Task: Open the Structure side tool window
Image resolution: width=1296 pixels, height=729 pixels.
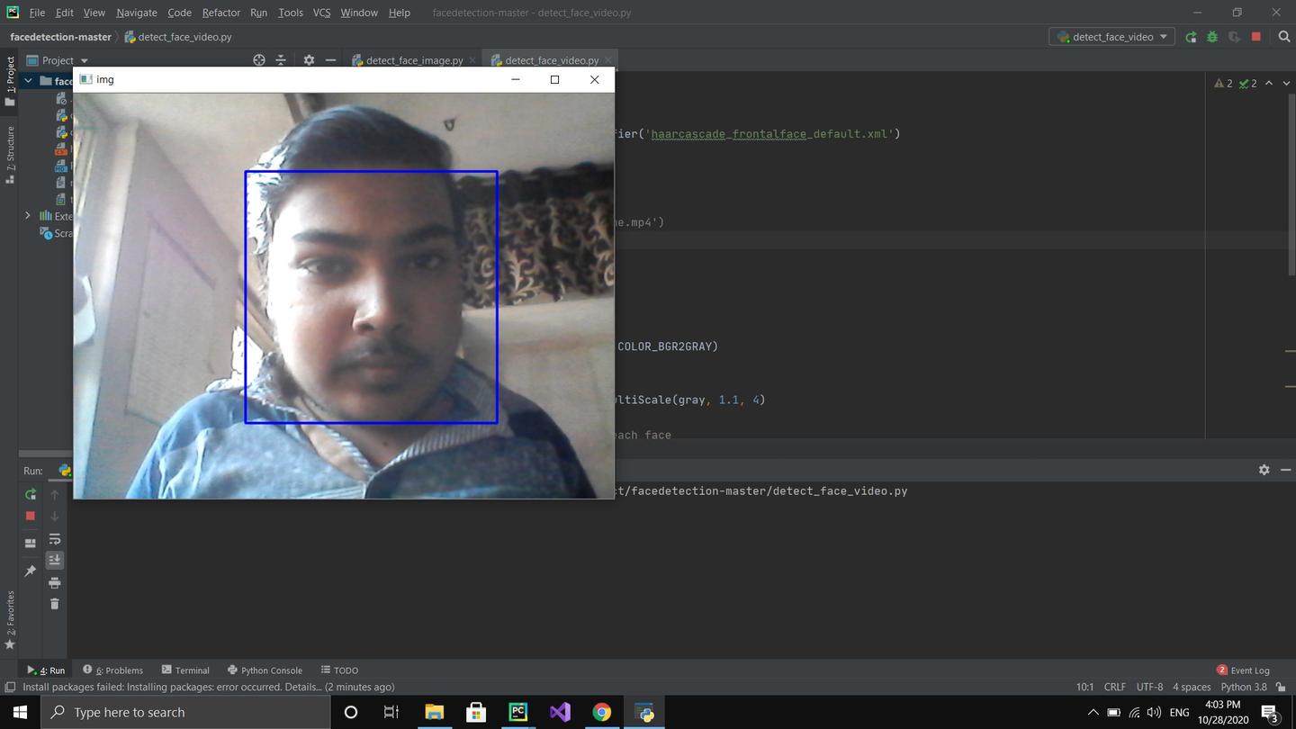Action: pos(10,155)
